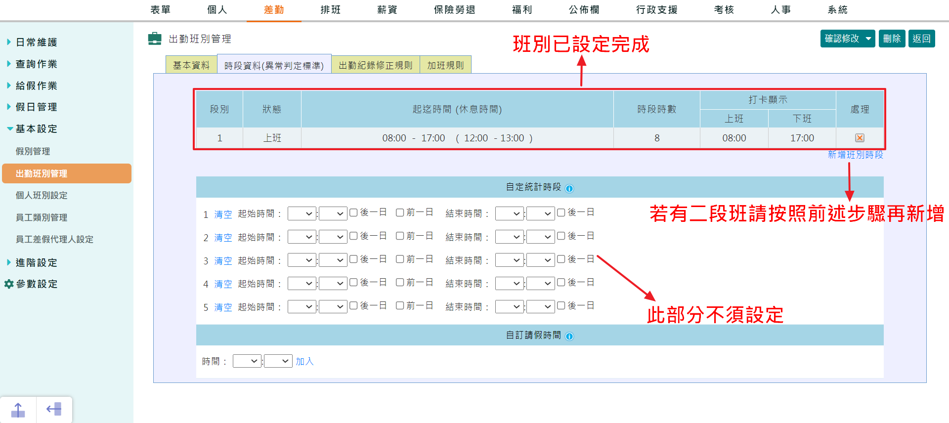Screen dimensions: 949x423
Task: Click the collapse sidebar arrow icon
Action: coord(54,409)
